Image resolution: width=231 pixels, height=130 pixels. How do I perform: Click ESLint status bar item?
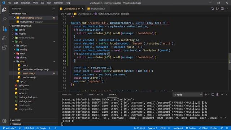click(203, 128)
